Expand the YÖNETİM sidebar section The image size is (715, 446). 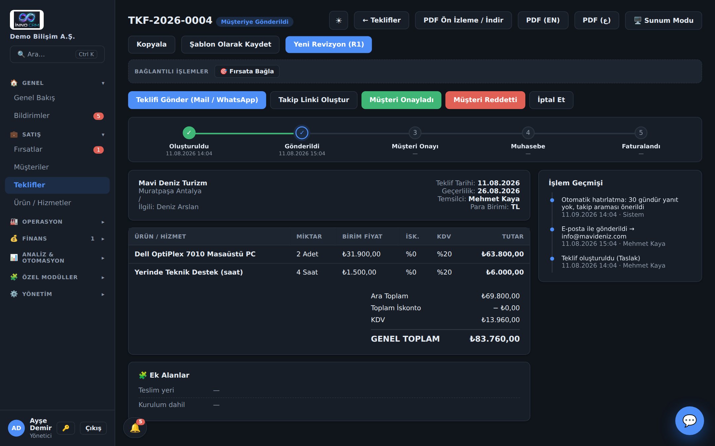57,294
